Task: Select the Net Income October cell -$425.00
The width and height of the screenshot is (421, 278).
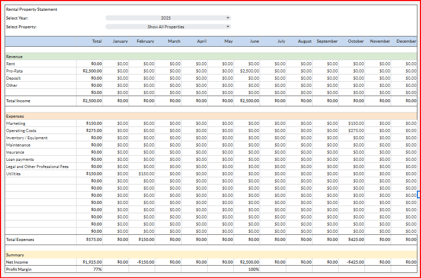Action: tap(352, 262)
